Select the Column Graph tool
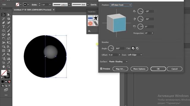Viewport: 190px width, 106px height. (x=9, y=59)
